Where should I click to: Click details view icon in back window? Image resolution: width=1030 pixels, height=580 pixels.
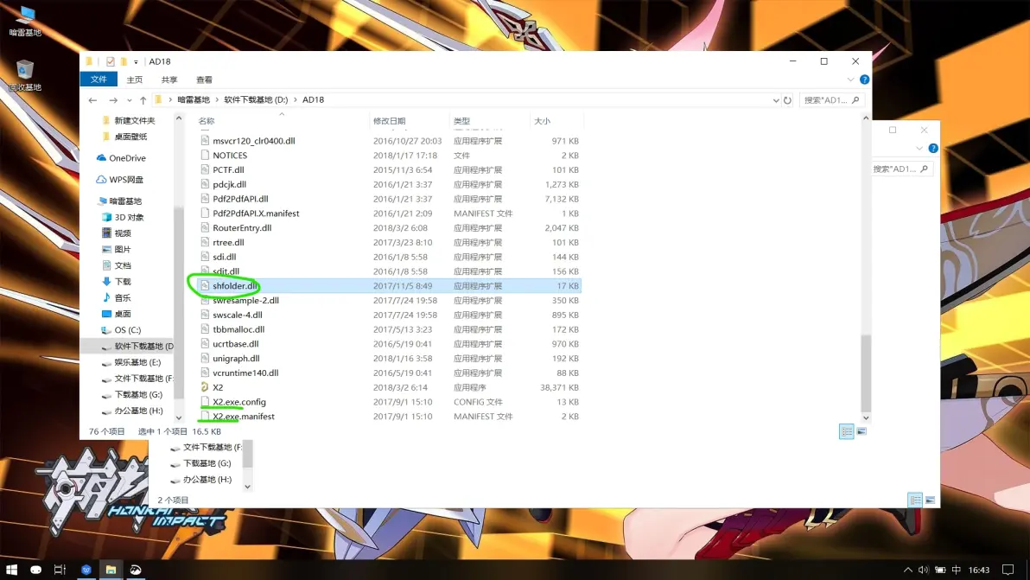[x=915, y=500]
